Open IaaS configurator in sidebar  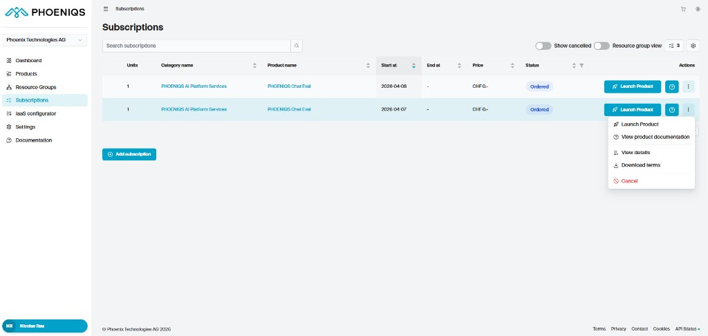tap(45, 114)
